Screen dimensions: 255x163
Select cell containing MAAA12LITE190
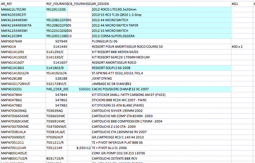(x=23, y=9)
